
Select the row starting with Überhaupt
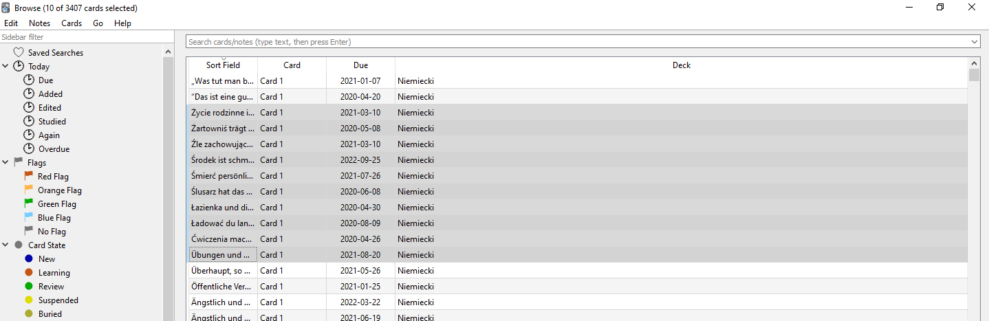578,270
